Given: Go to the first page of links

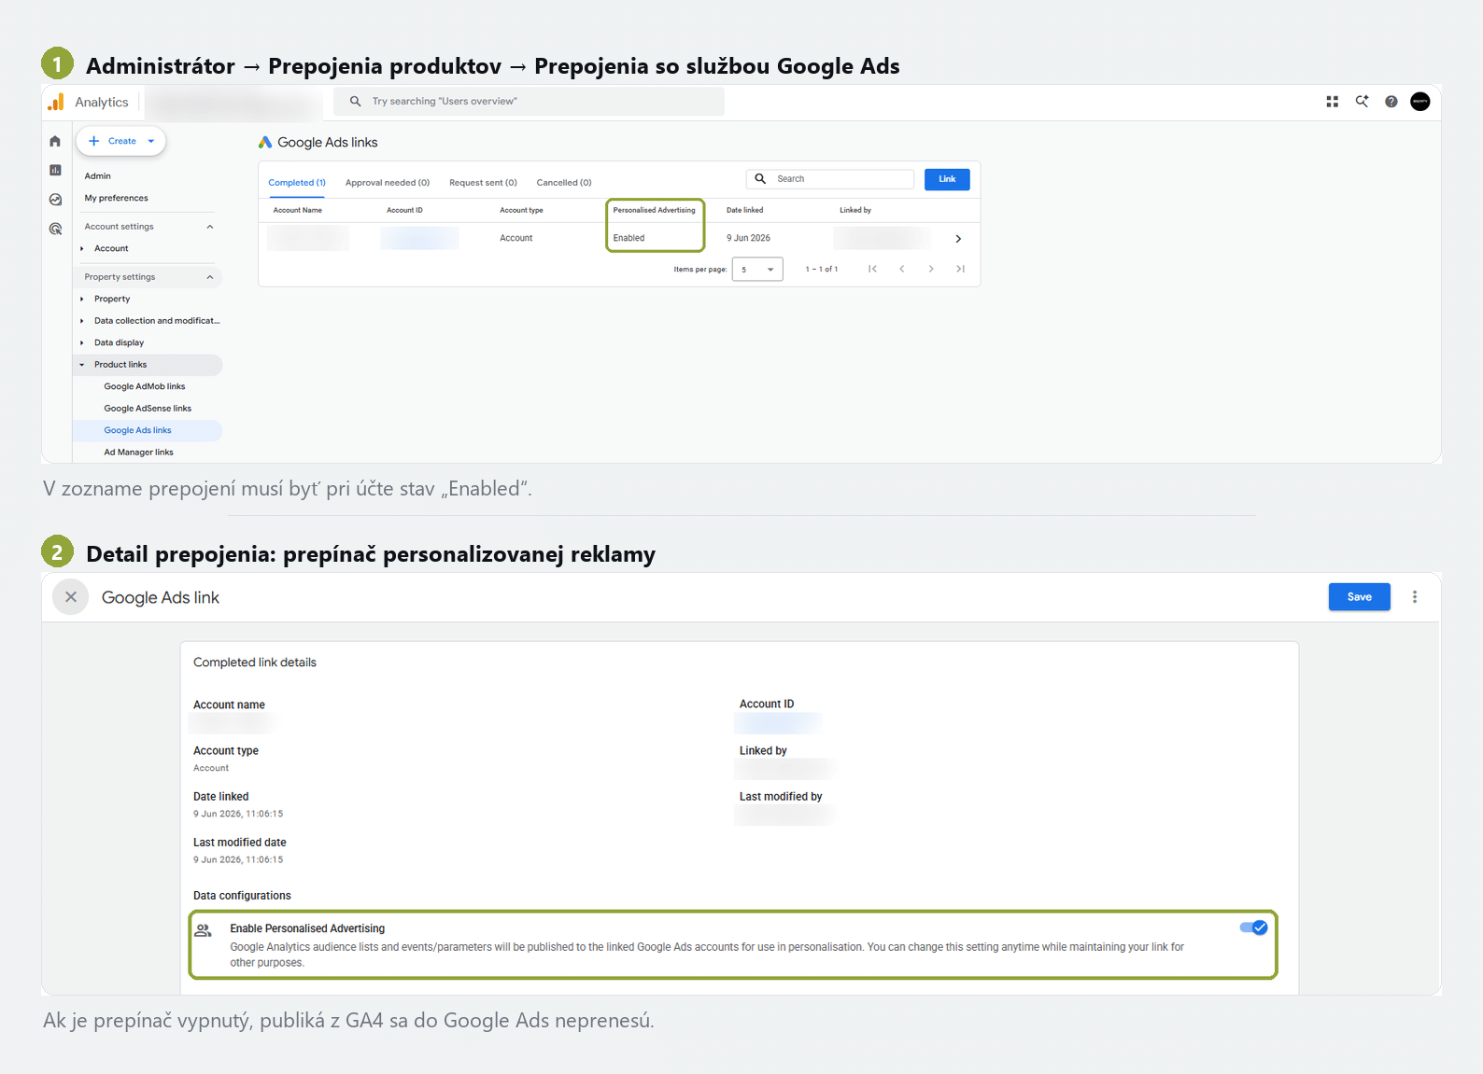Looking at the screenshot, I should tap(872, 269).
